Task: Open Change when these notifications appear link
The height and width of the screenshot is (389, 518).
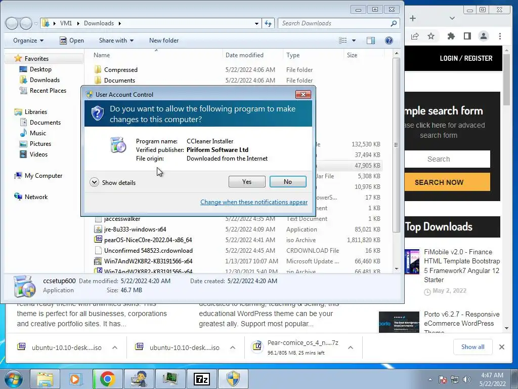Action: coord(254,202)
